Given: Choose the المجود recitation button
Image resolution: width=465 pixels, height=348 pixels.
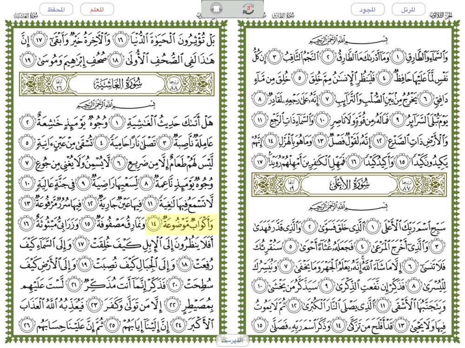Looking at the screenshot, I should point(368,9).
